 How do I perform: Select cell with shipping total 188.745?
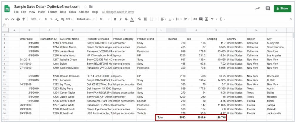[x=216, y=118]
